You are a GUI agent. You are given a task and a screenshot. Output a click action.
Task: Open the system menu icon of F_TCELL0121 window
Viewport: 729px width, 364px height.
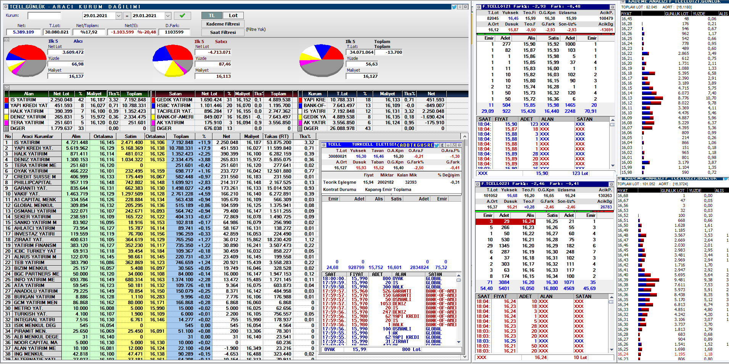coord(478,7)
